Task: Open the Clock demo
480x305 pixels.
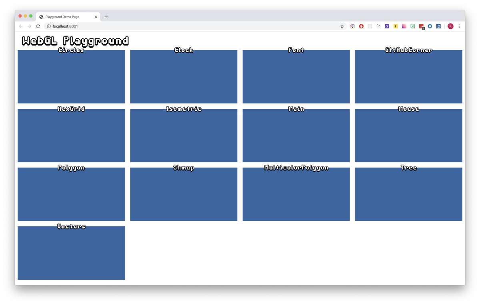Action: pos(184,76)
